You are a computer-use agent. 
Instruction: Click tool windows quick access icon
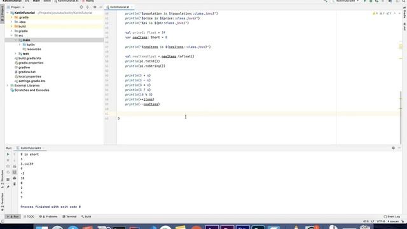coord(3,221)
